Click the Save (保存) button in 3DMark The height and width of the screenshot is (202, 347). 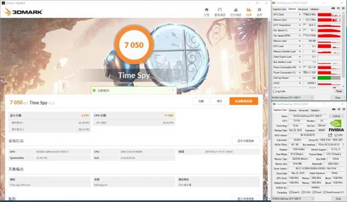[x=219, y=101]
